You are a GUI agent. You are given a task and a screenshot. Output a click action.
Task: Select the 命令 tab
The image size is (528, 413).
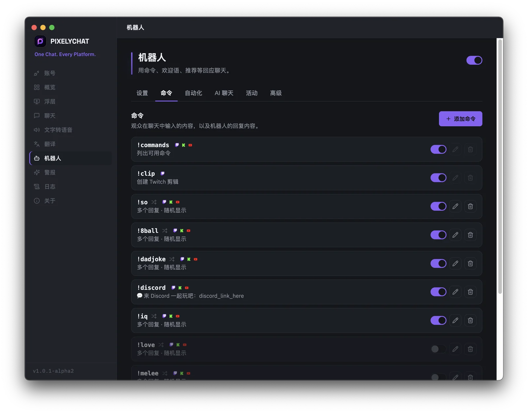point(166,93)
